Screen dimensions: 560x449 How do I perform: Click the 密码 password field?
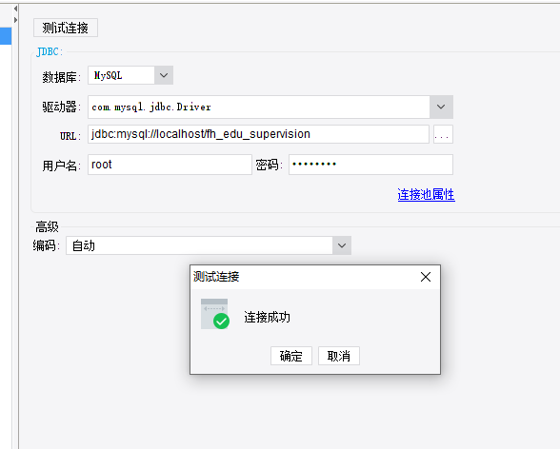370,165
